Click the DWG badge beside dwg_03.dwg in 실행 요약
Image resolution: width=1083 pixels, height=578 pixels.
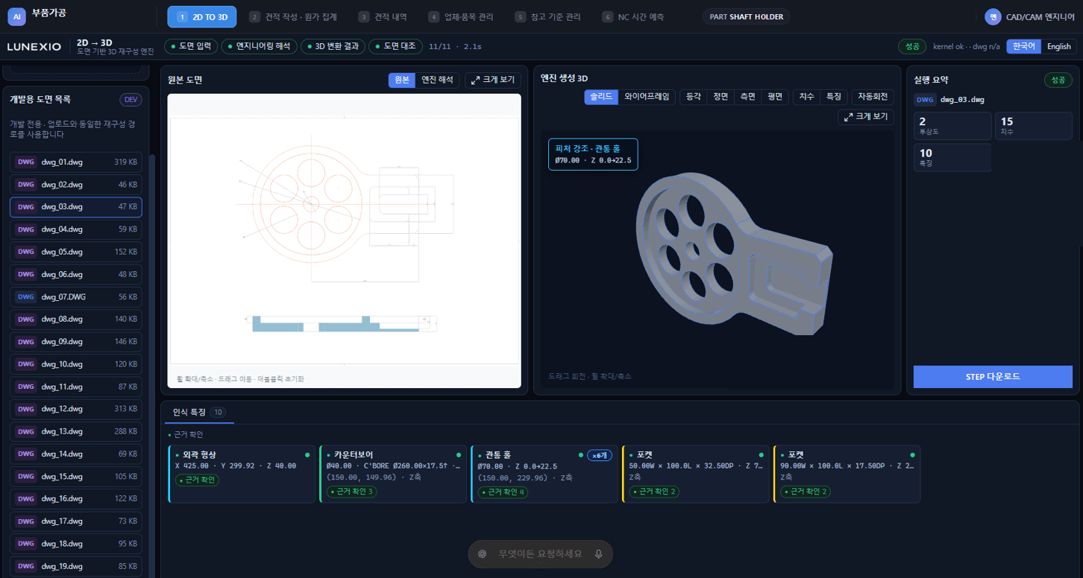[925, 99]
